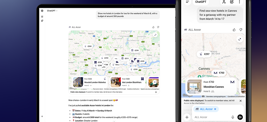Open the three-dot menu on phone
This screenshot has width=267, height=122.
(x=239, y=2)
